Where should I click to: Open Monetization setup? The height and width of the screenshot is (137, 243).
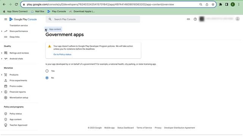pyautogui.click(x=19, y=98)
